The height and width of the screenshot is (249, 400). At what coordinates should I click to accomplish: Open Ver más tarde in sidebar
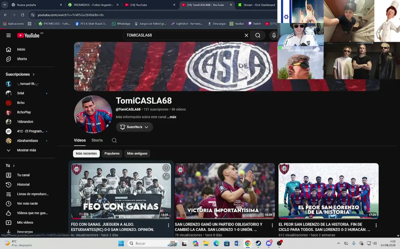(28, 204)
